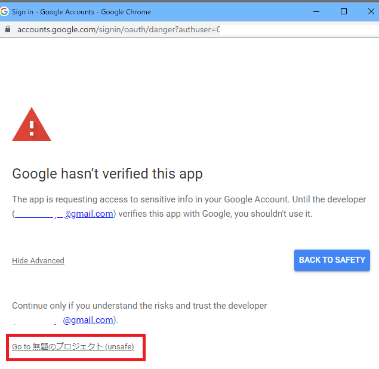Click the blank page area above the warning icon

coord(190,72)
